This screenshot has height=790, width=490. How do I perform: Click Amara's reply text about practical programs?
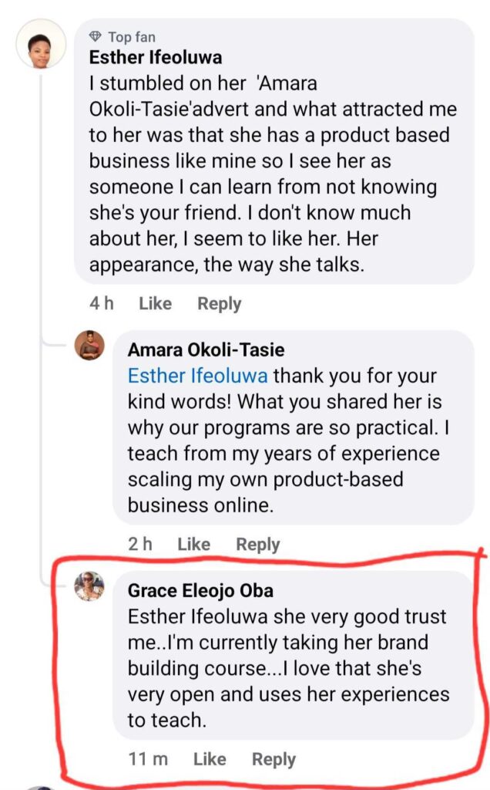[284, 441]
